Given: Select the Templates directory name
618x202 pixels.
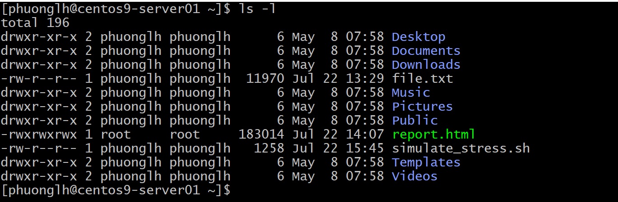Looking at the screenshot, I should 426,162.
